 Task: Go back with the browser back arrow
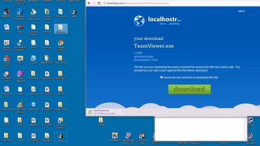click(x=89, y=3)
